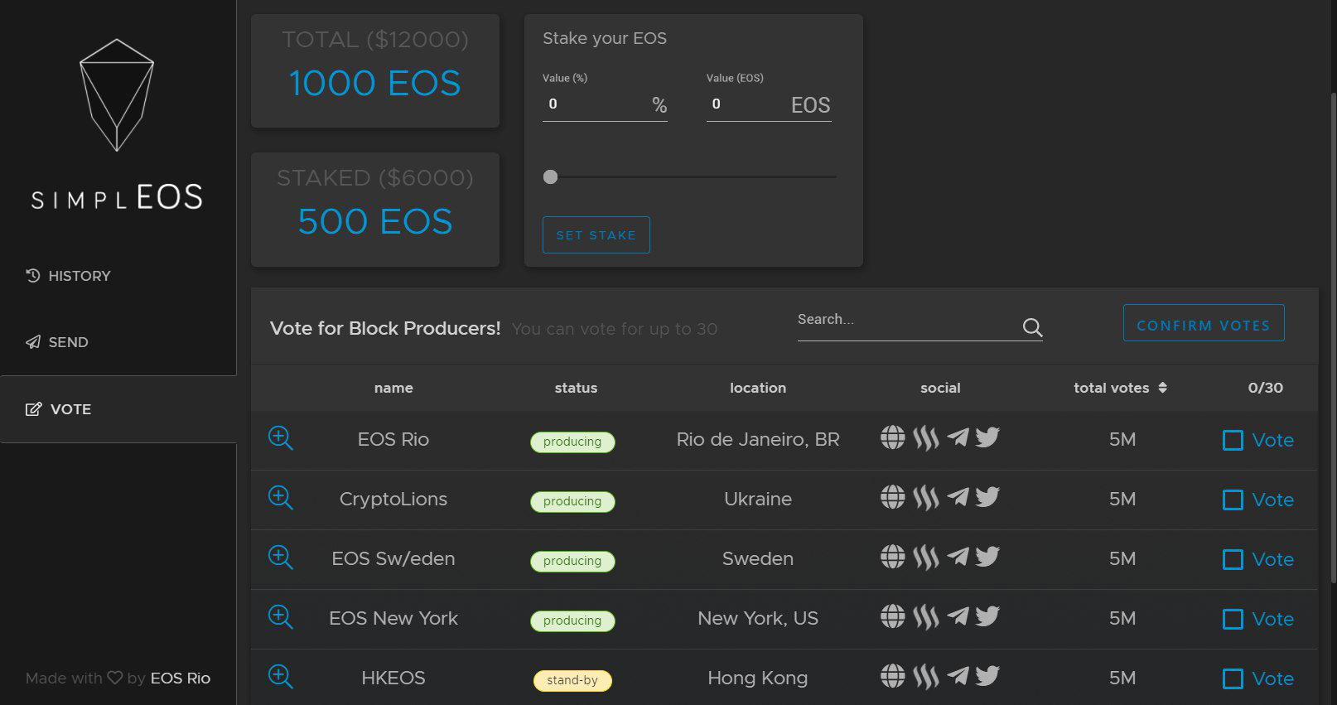Open HKEOS Twitter icon
Image resolution: width=1337 pixels, height=705 pixels.
click(x=987, y=676)
